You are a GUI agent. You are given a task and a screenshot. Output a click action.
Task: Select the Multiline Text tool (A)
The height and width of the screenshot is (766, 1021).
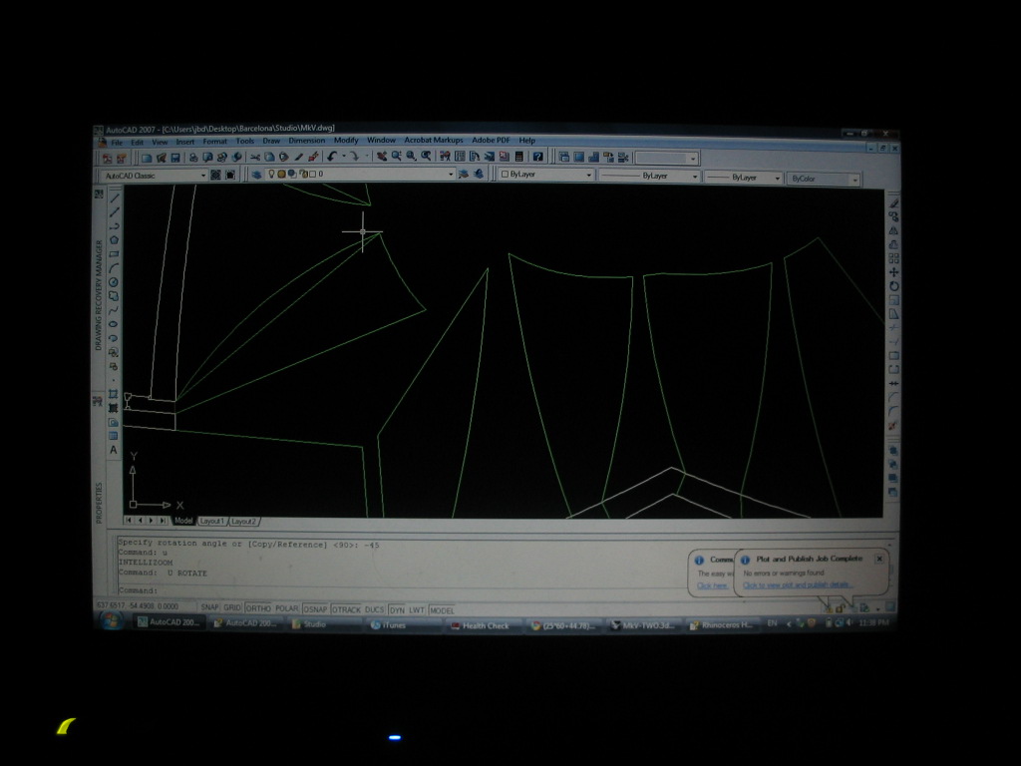tap(114, 450)
